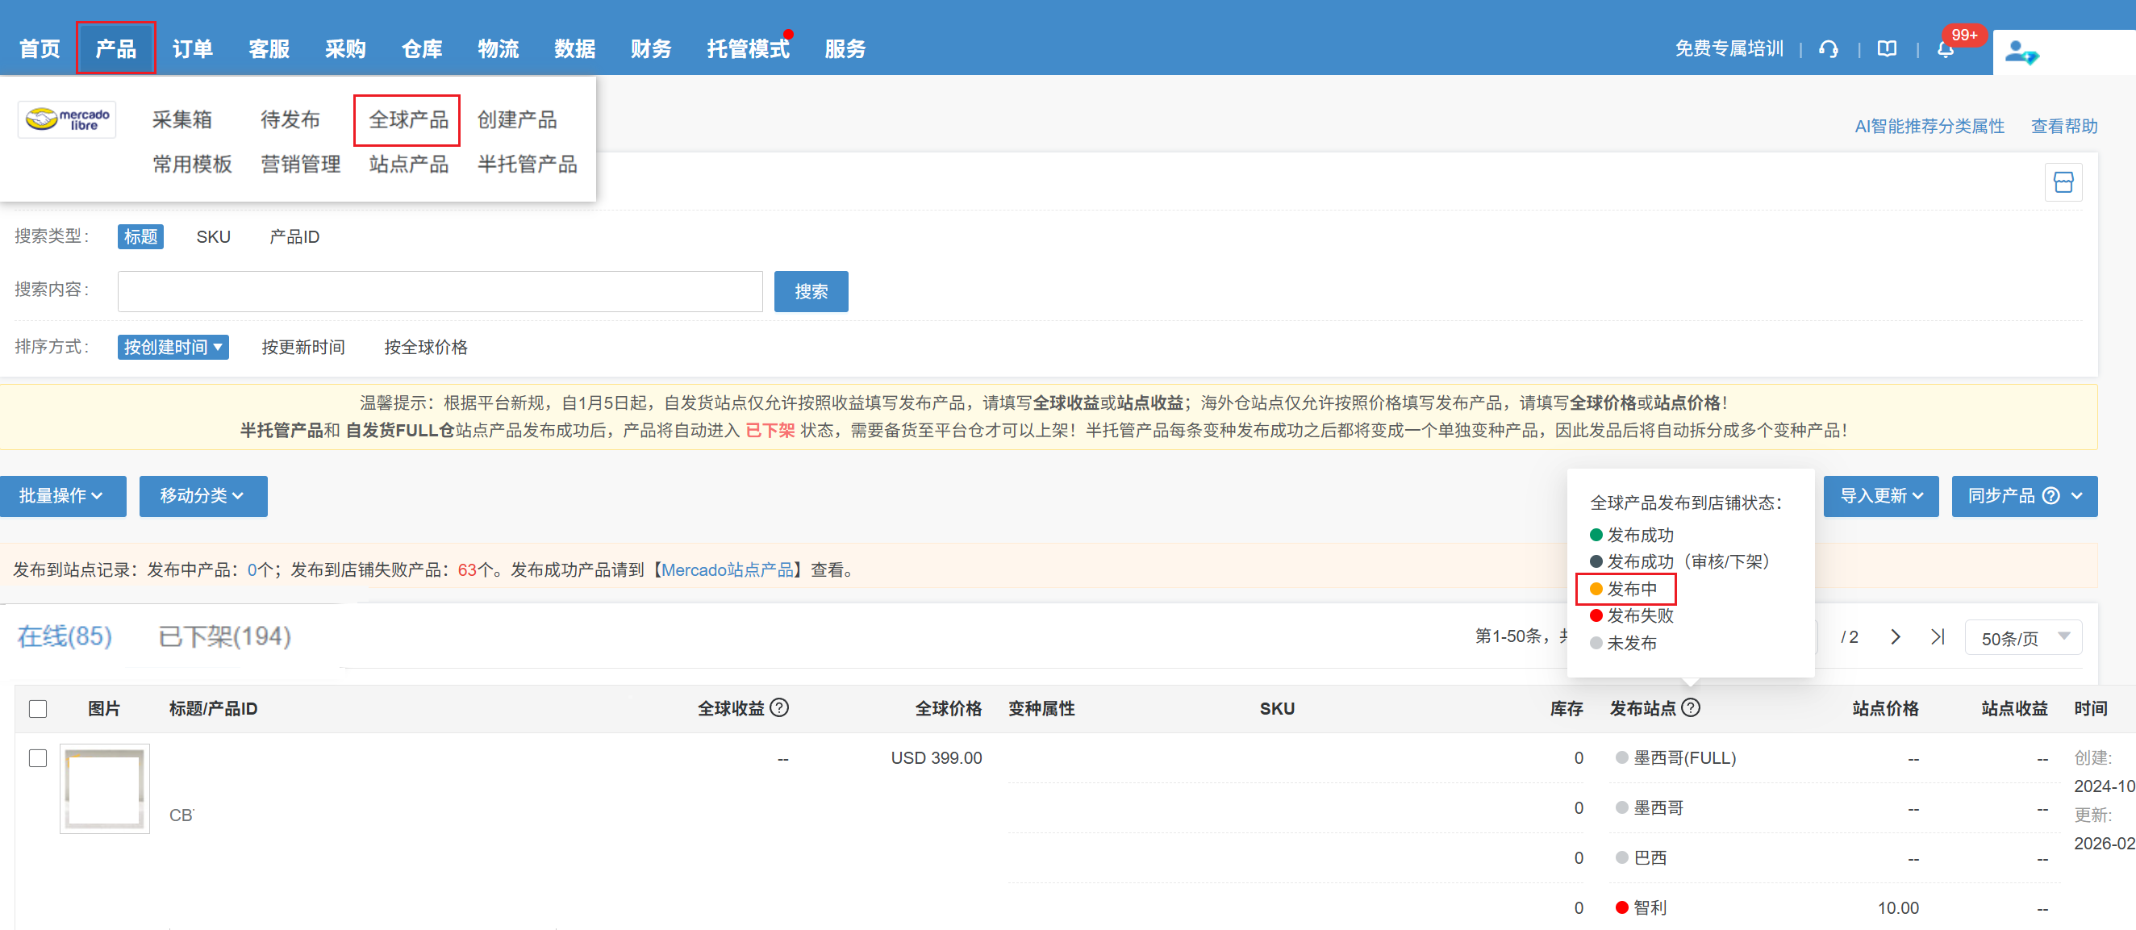Screen dimensions: 2136x930
Task: Click the Mercado Libre logo
Action: coord(67,120)
